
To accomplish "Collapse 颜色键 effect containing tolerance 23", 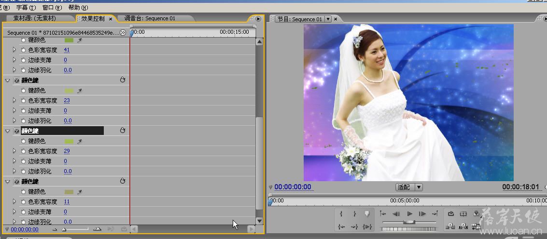I will [x=8, y=80].
